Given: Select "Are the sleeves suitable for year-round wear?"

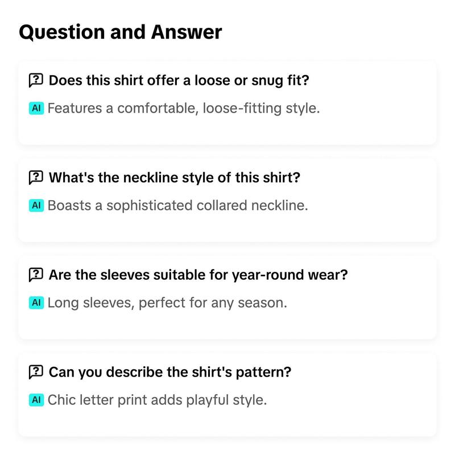Looking at the screenshot, I should (x=198, y=275).
